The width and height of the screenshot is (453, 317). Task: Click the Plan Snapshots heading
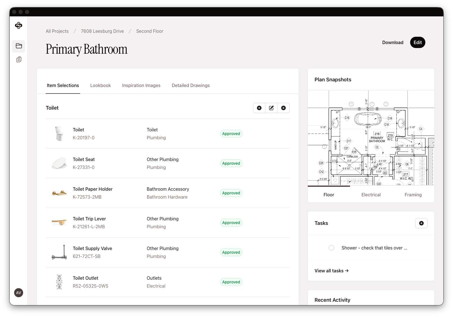[x=333, y=80]
